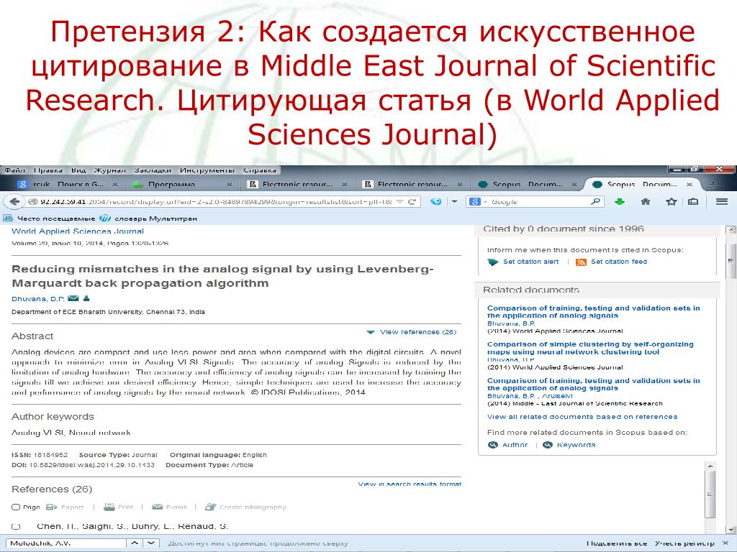Open the Правка menu
Image resolution: width=737 pixels, height=552 pixels.
point(48,170)
